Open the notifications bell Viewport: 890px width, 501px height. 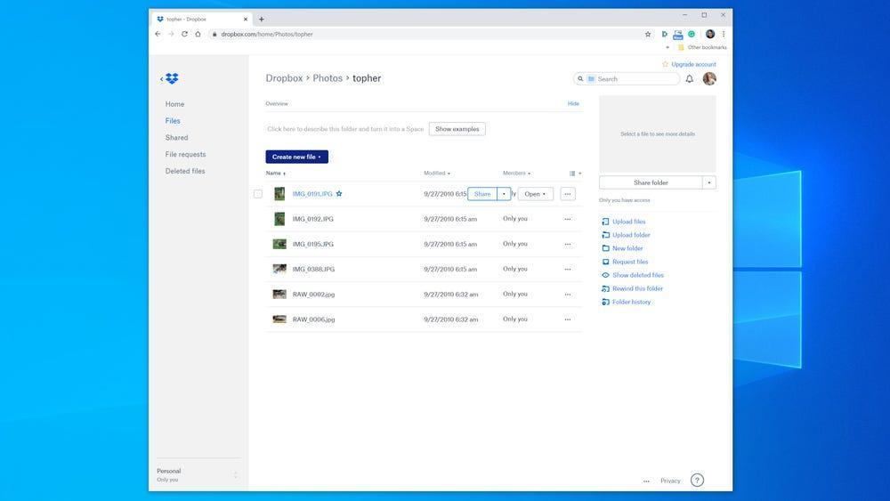click(689, 79)
